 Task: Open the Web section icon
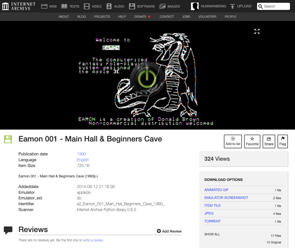[44, 6]
